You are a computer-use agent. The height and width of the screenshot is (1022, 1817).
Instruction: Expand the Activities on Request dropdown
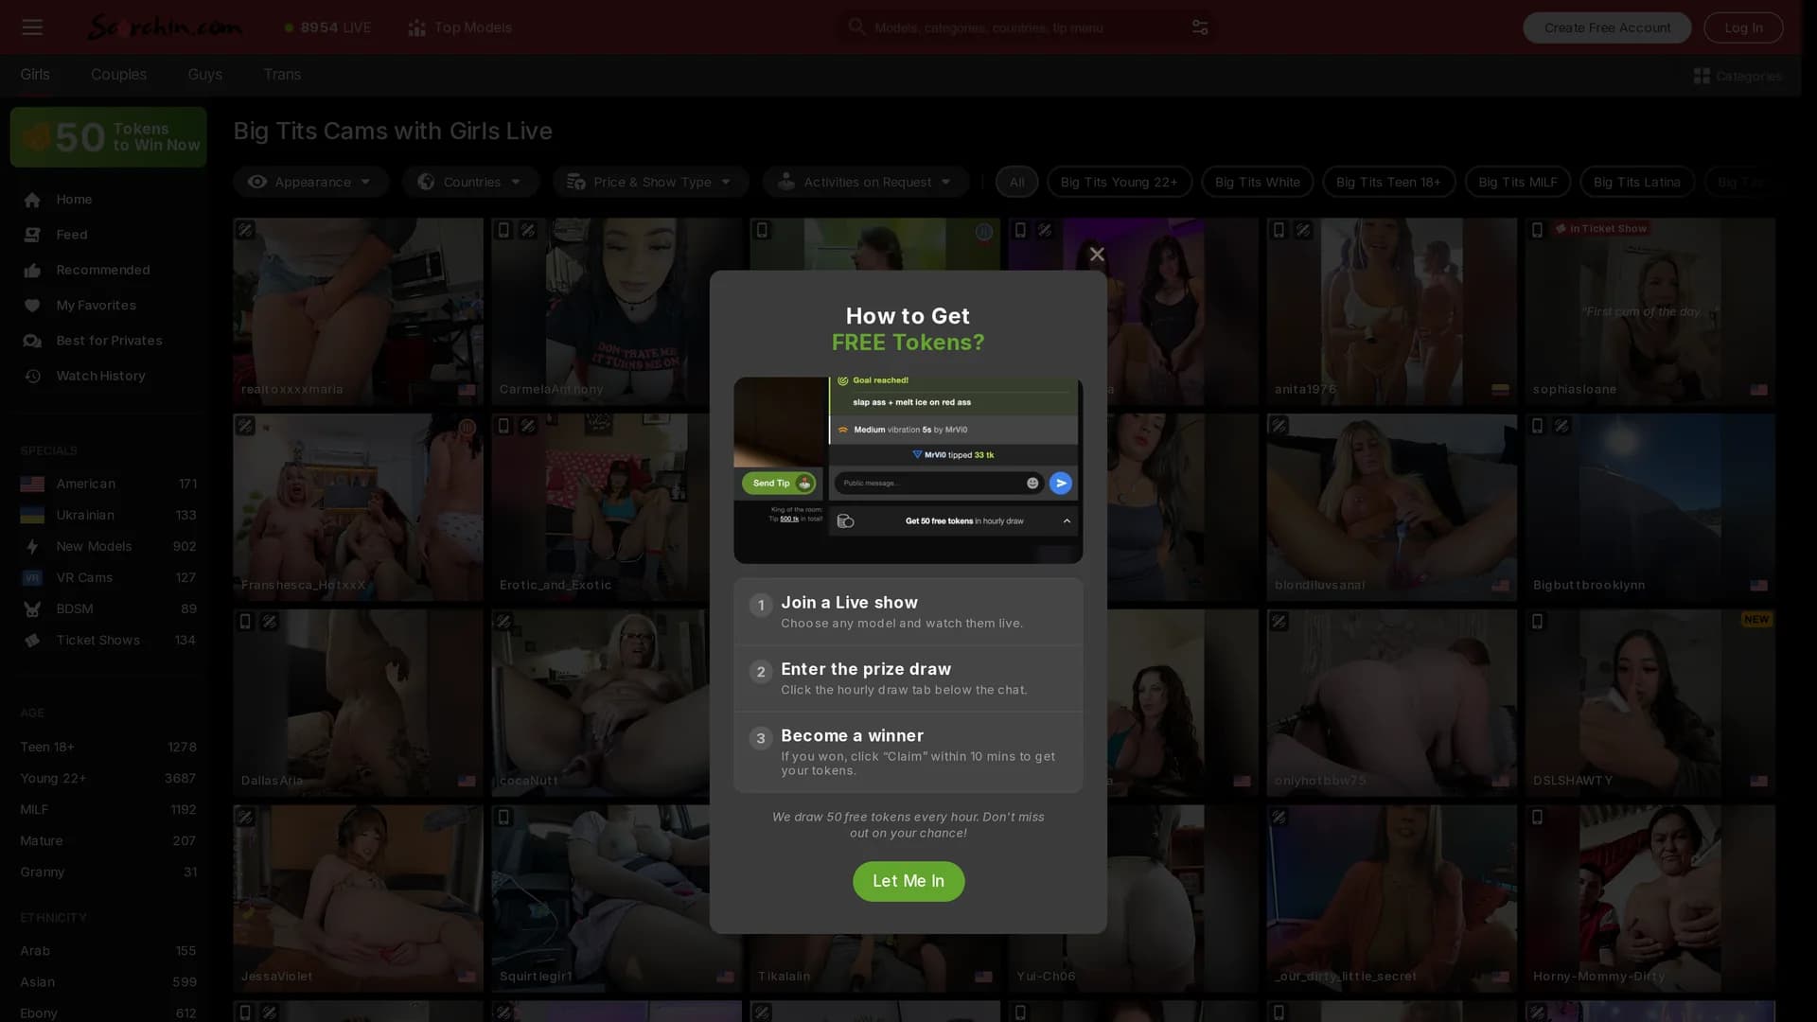coord(866,182)
